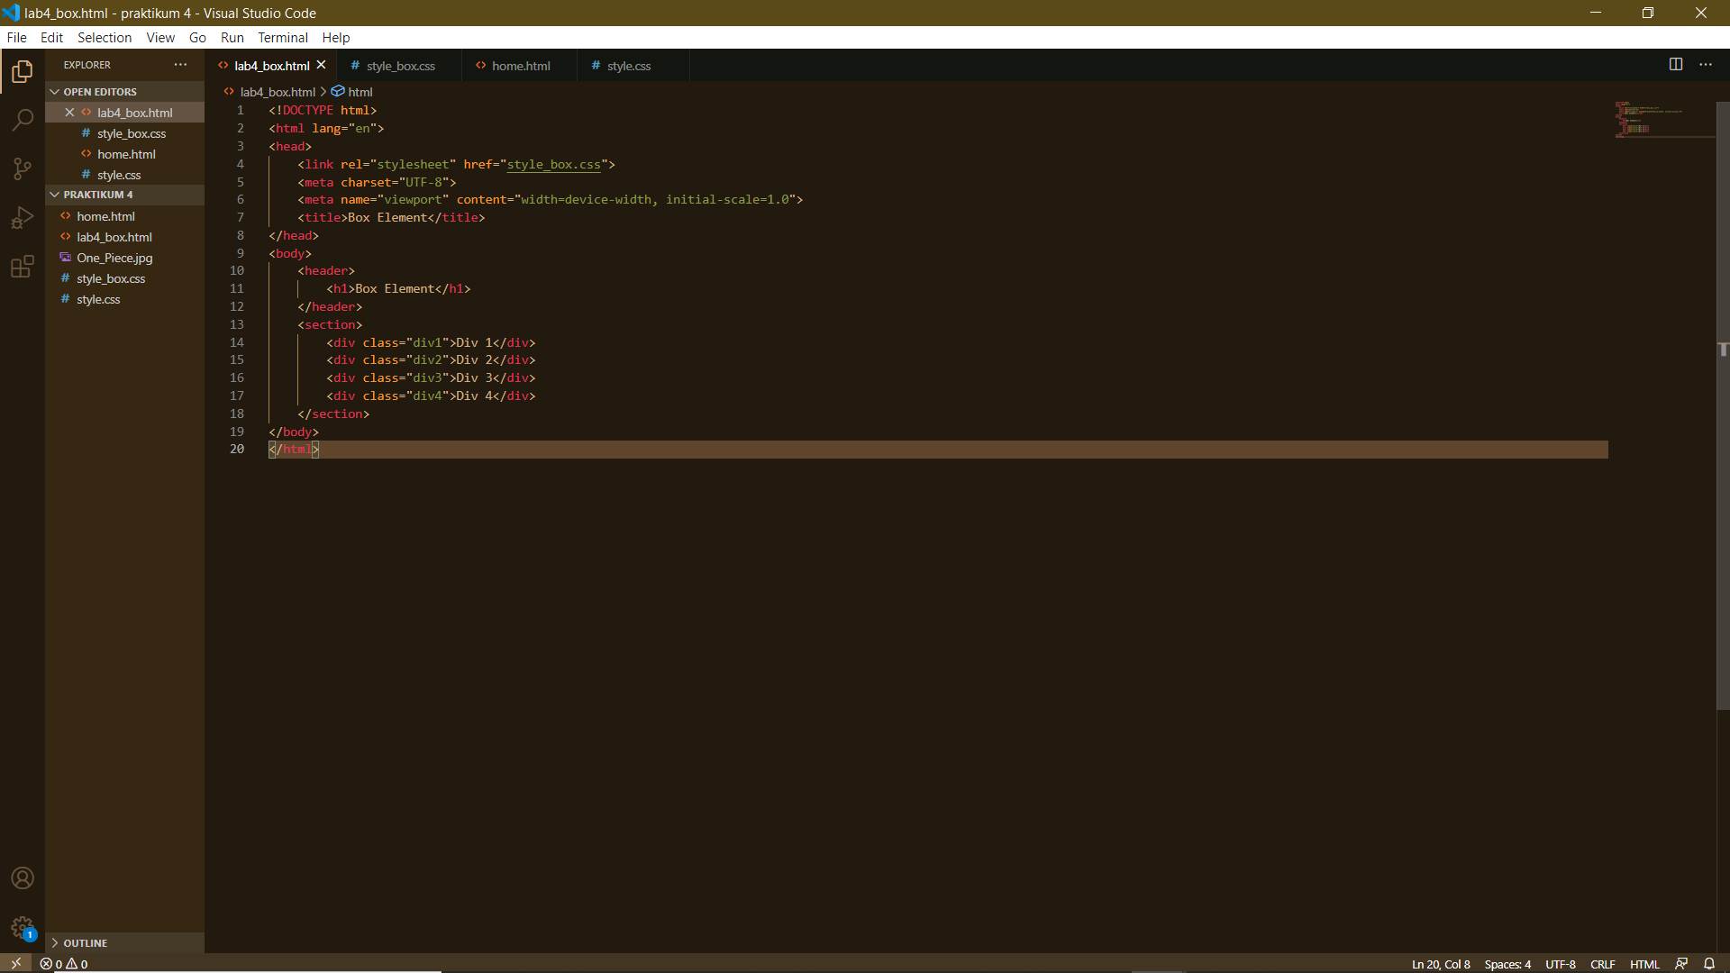Open the Help menu
Screen dimensions: 1730x973
point(336,38)
